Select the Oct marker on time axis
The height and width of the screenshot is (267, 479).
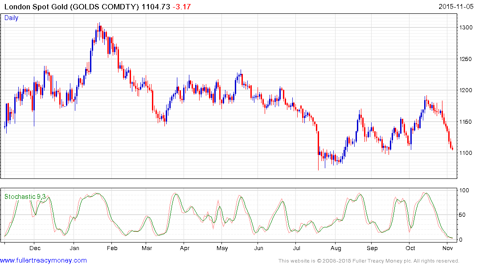[x=410, y=248]
